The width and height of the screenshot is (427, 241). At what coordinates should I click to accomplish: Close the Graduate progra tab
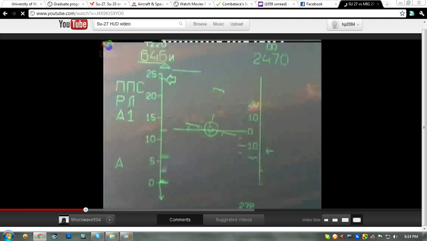pos(83,4)
